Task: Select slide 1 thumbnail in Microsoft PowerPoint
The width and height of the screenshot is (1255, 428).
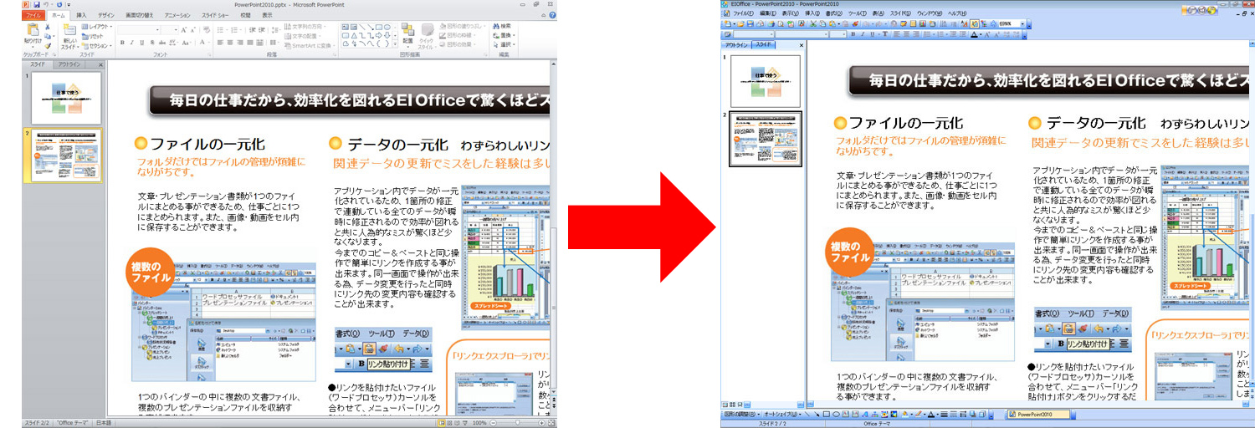Action: click(66, 98)
